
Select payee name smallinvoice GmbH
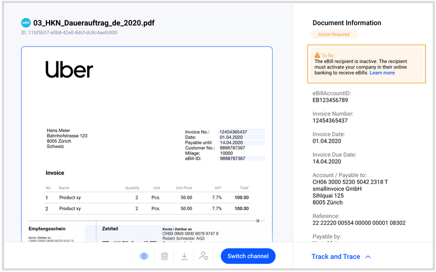(337, 189)
